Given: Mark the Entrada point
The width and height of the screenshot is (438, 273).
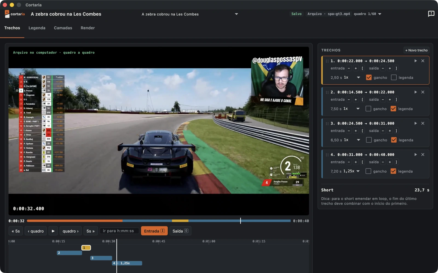Looking at the screenshot, I should pos(154,231).
